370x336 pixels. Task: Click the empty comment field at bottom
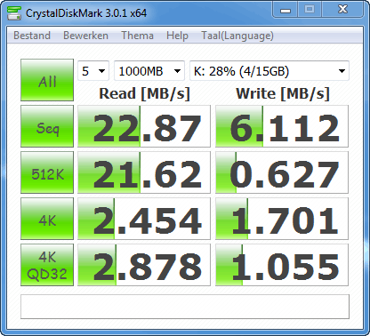185,307
